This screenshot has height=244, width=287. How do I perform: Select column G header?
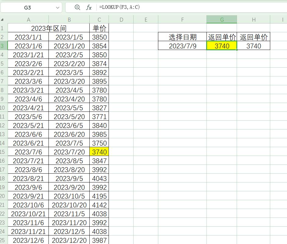click(222, 19)
